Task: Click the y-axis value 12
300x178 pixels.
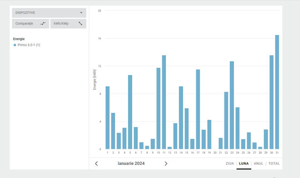Action: (x=99, y=66)
